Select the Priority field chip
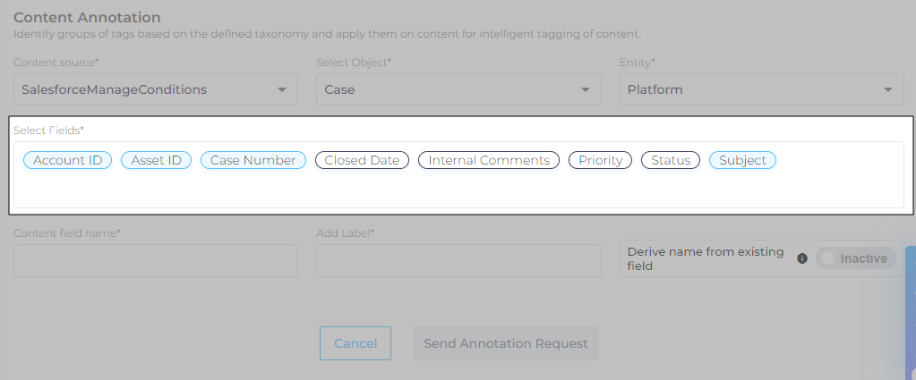 [600, 160]
